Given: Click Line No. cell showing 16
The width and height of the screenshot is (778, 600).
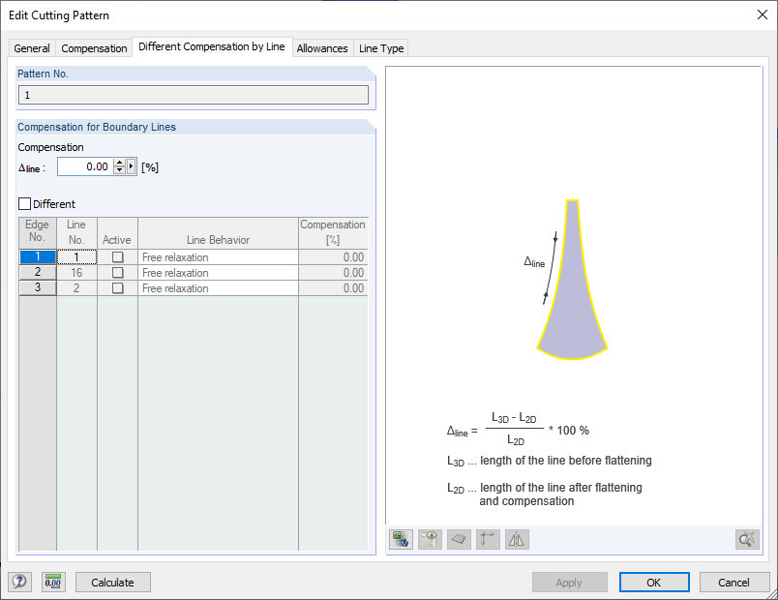Looking at the screenshot, I should click(x=76, y=273).
